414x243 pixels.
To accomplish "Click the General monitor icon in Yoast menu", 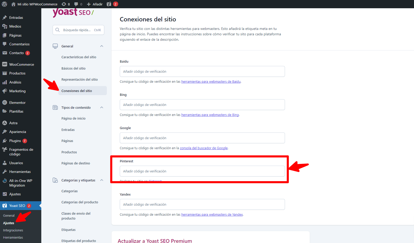I will 55,46.
